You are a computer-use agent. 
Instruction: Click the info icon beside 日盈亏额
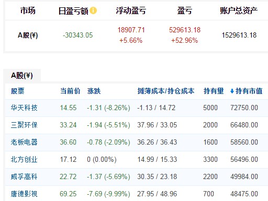click(93, 10)
